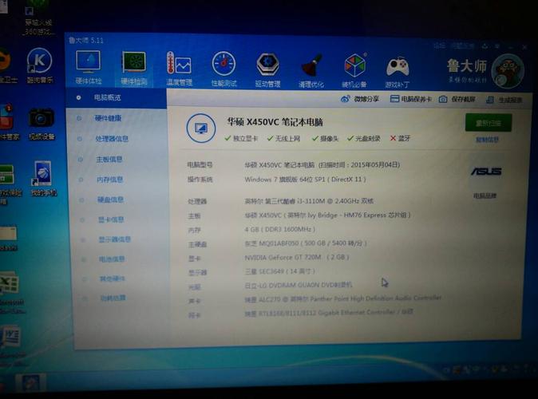Click the green 重新扫描 rescan button
This screenshot has width=538, height=399.
click(489, 123)
